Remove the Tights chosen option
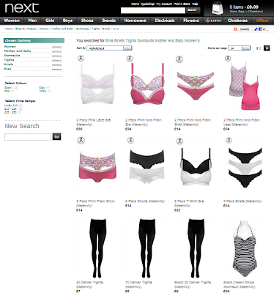 tap(56, 60)
